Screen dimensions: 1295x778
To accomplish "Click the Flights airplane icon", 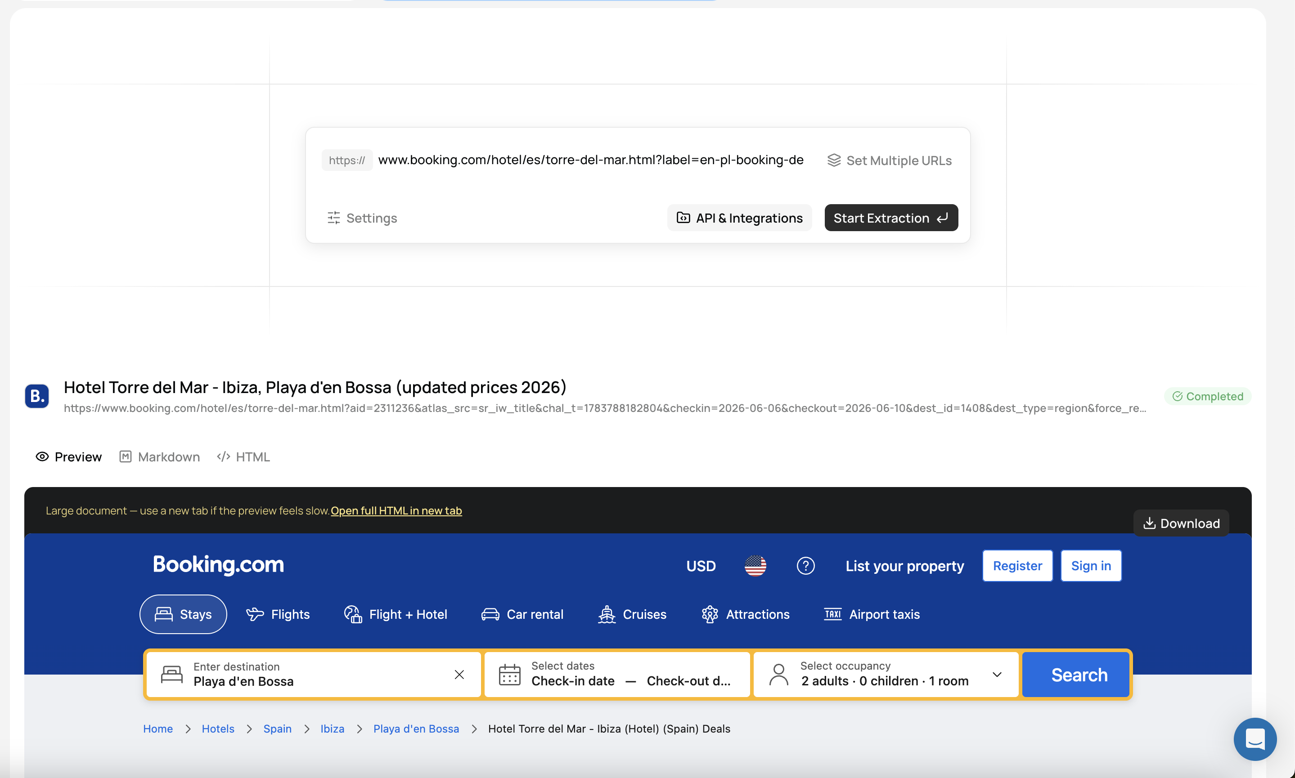I will click(x=255, y=614).
